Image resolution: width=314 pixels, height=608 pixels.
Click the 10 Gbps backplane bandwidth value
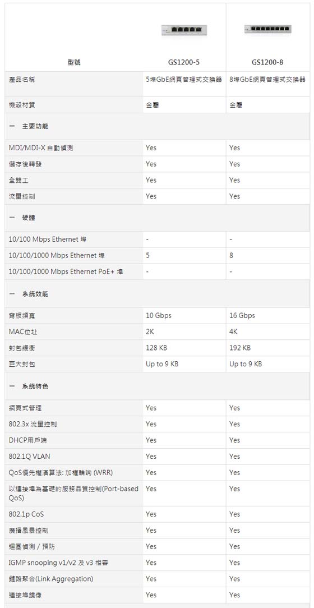pos(159,316)
